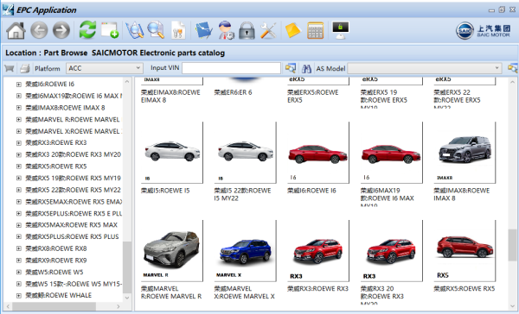The width and height of the screenshot is (519, 314).
Task: Open the red ROEWE I6 car thumbnail
Action: pos(318,153)
